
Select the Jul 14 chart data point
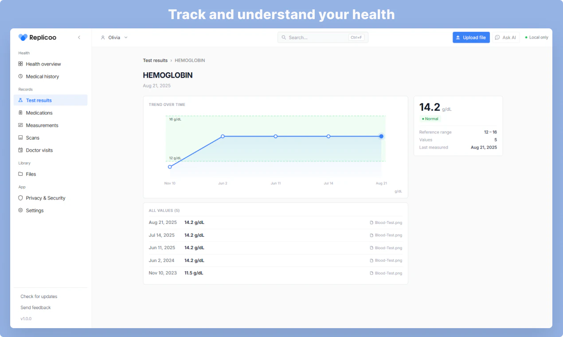[x=328, y=136]
